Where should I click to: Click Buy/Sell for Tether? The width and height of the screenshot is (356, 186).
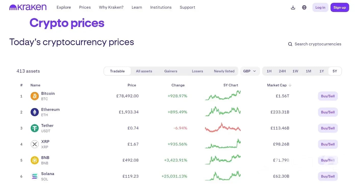tap(328, 128)
